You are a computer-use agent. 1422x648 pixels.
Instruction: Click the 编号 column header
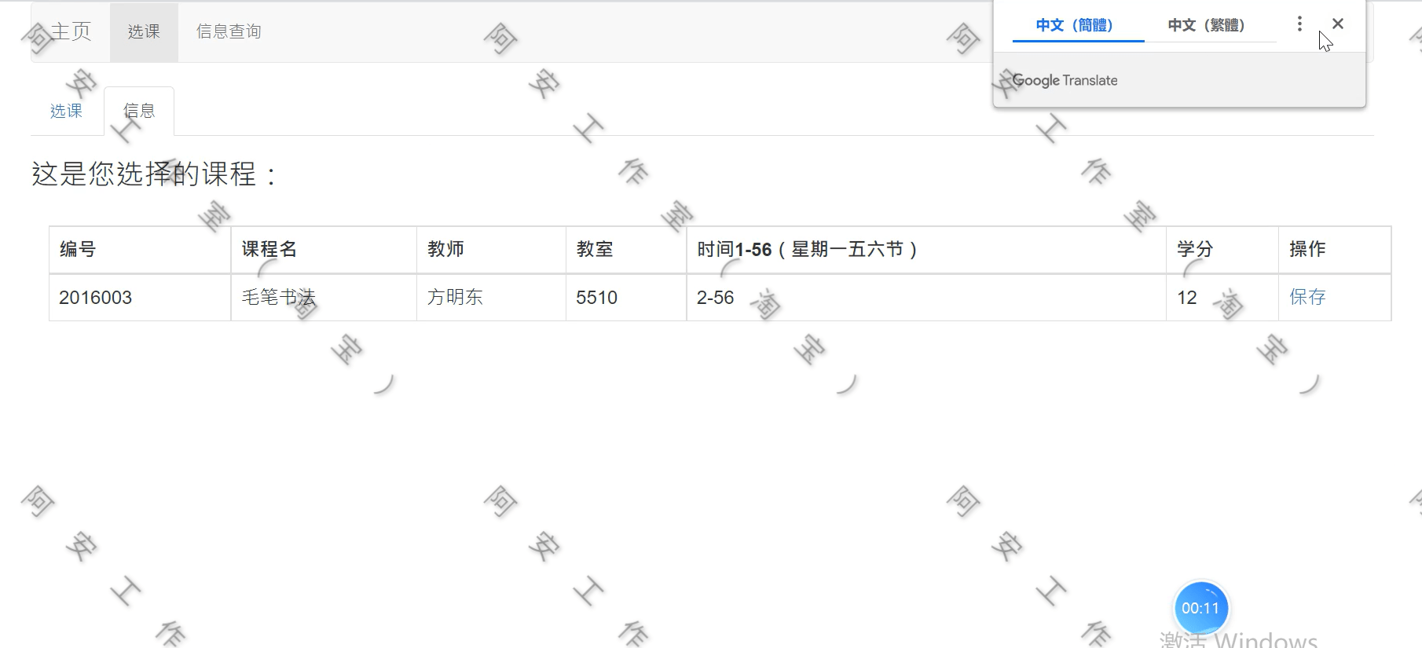point(140,250)
